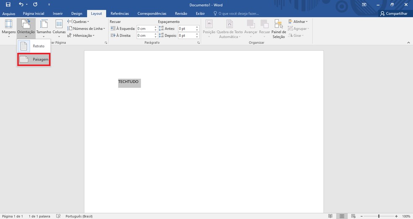Increase the Antes spacing value

[x=197, y=27]
